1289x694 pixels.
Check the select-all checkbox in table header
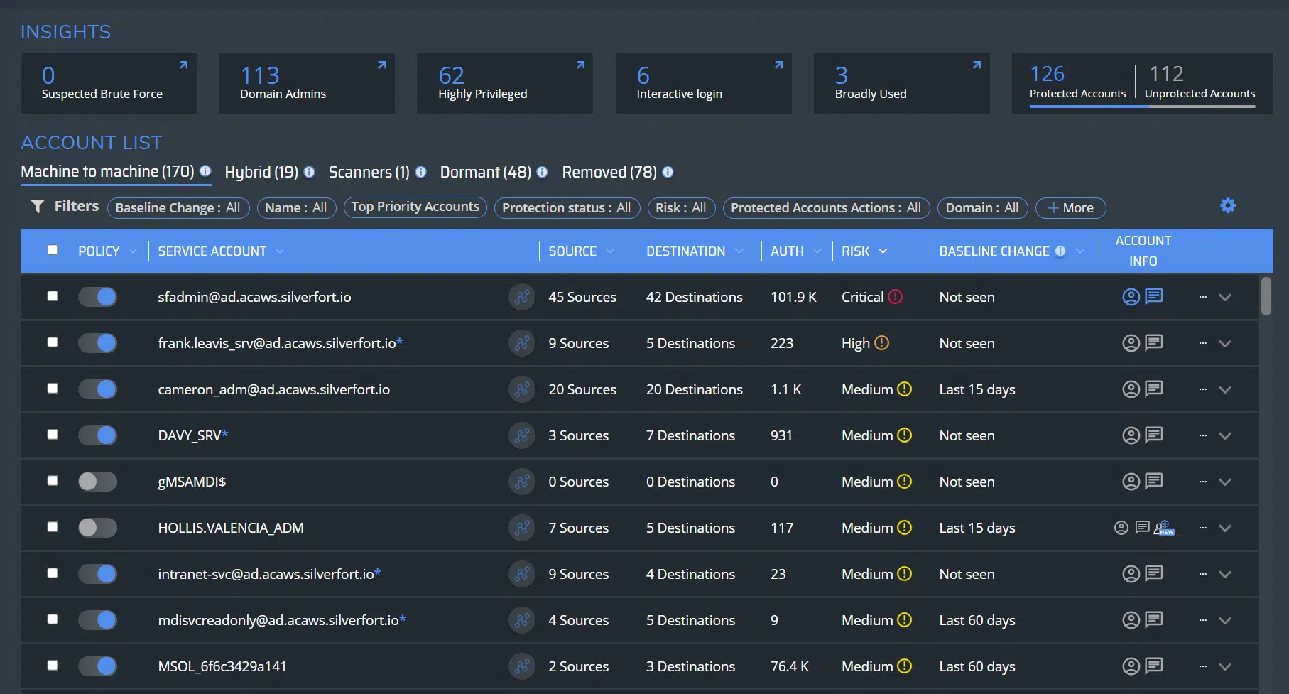53,250
